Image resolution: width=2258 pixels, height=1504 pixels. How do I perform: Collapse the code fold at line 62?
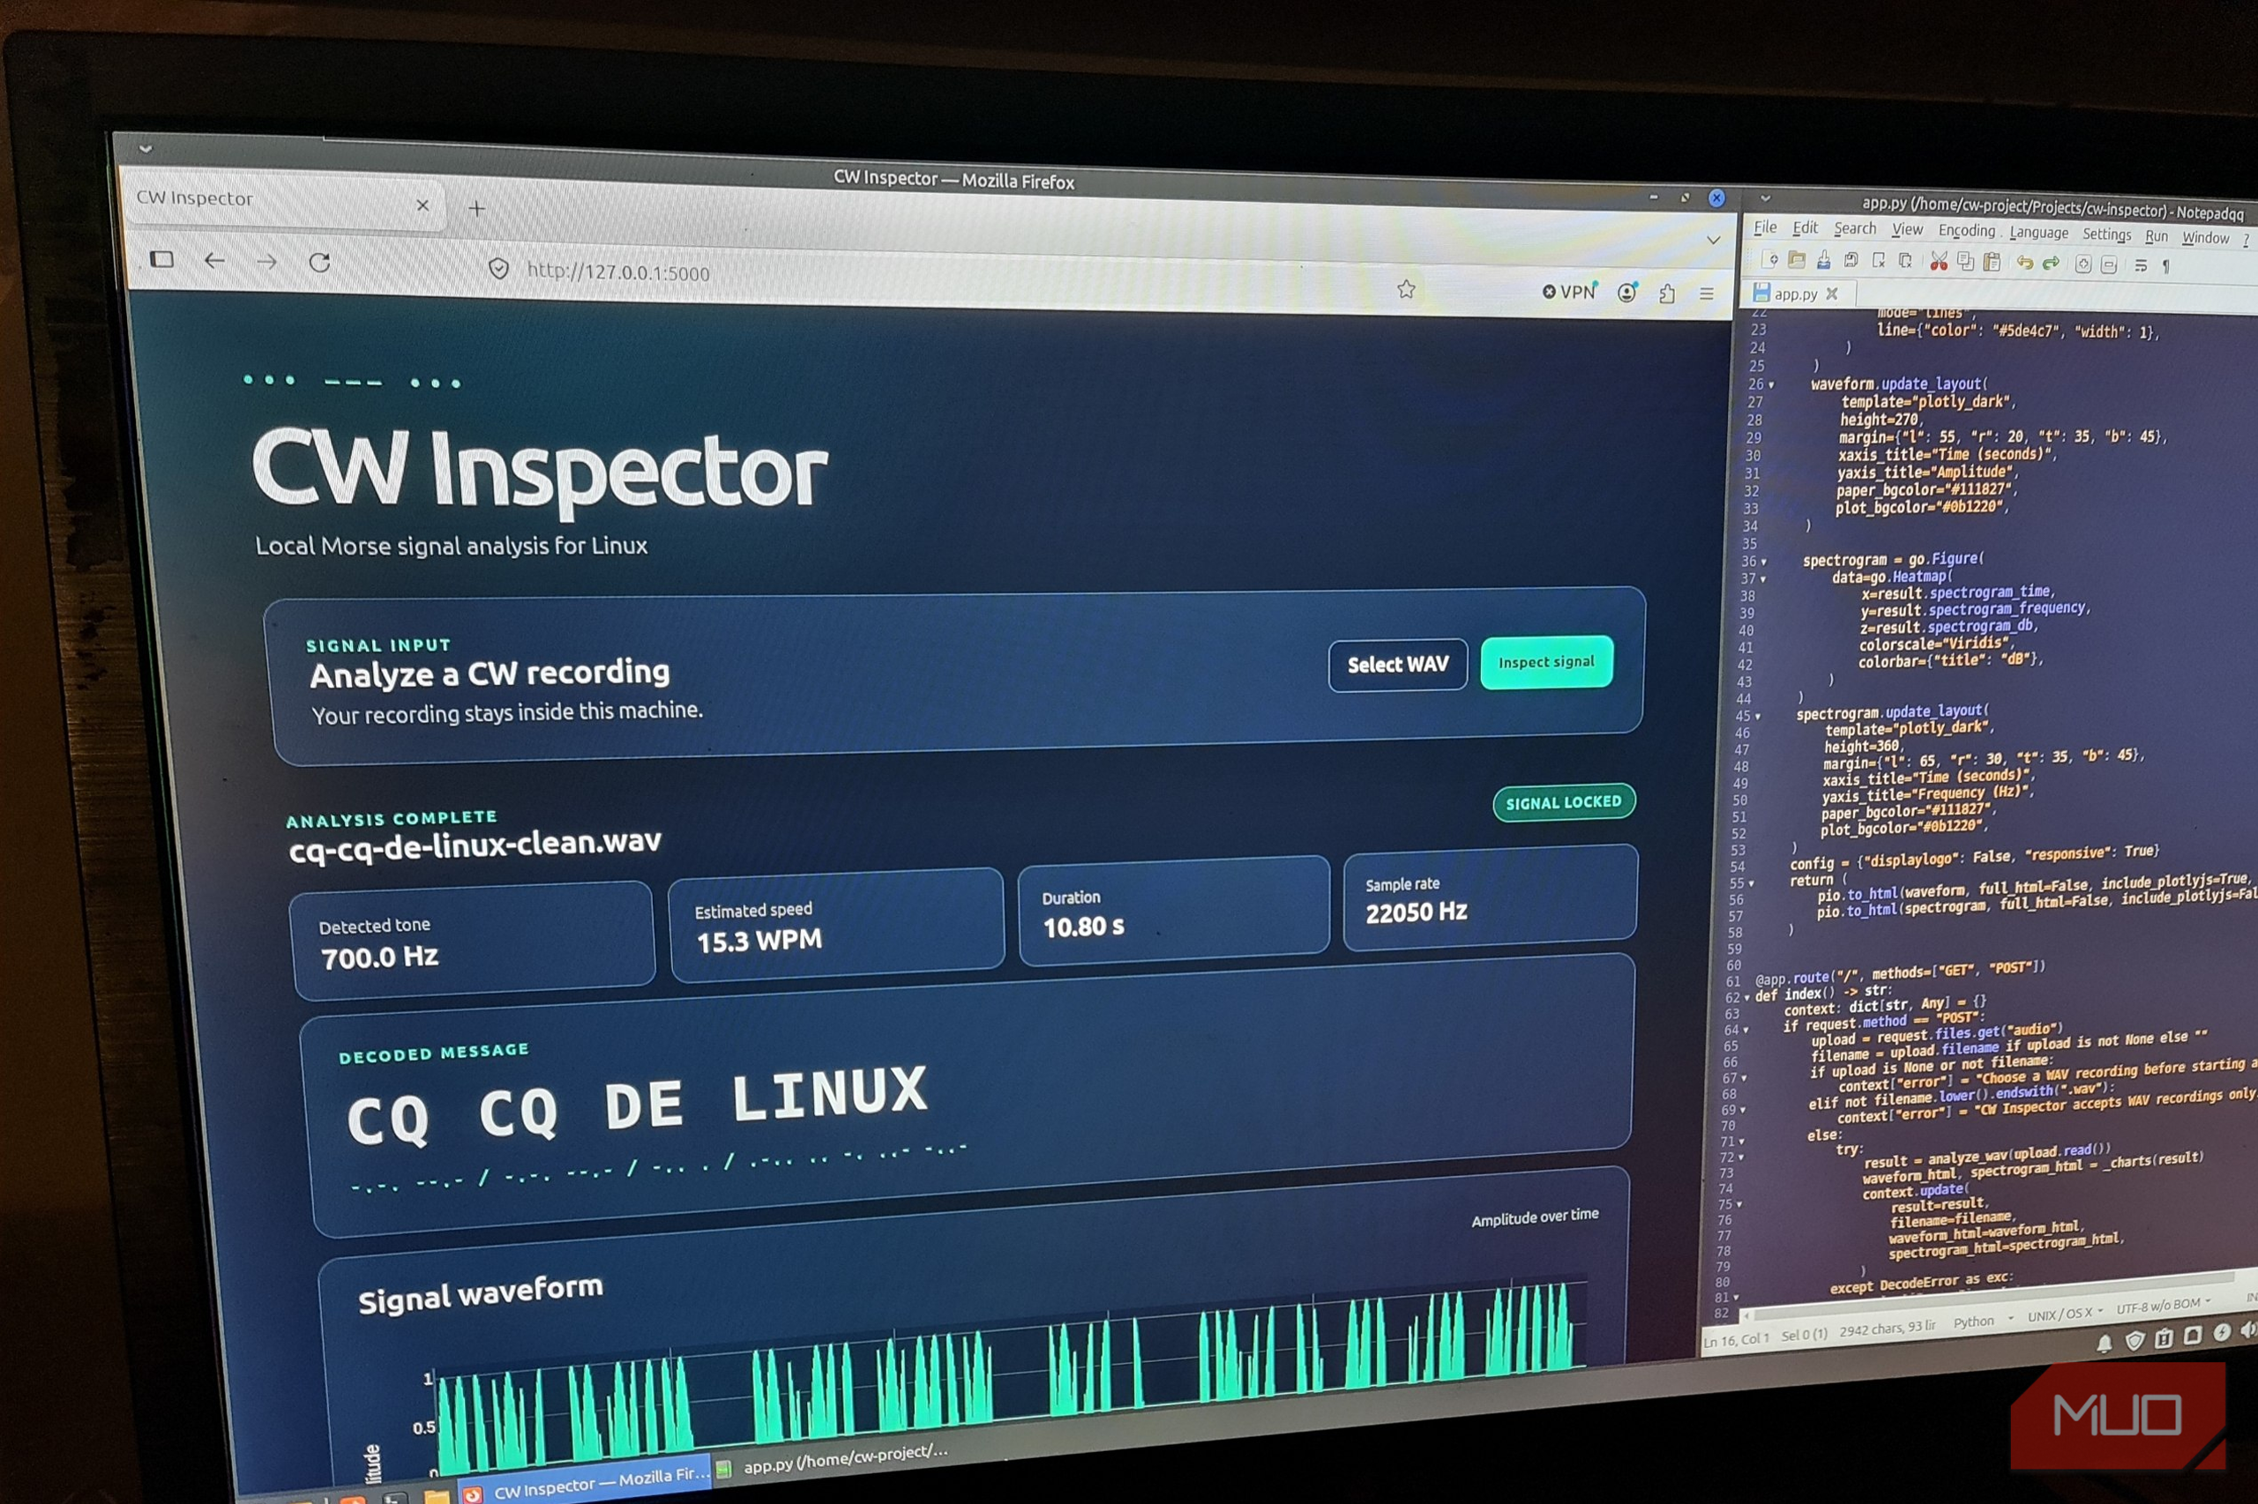[1747, 998]
